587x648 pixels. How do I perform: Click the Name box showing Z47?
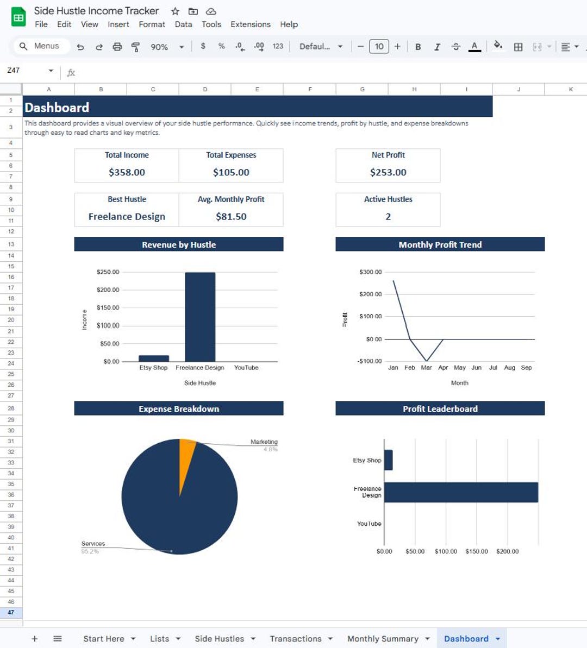tap(26, 70)
